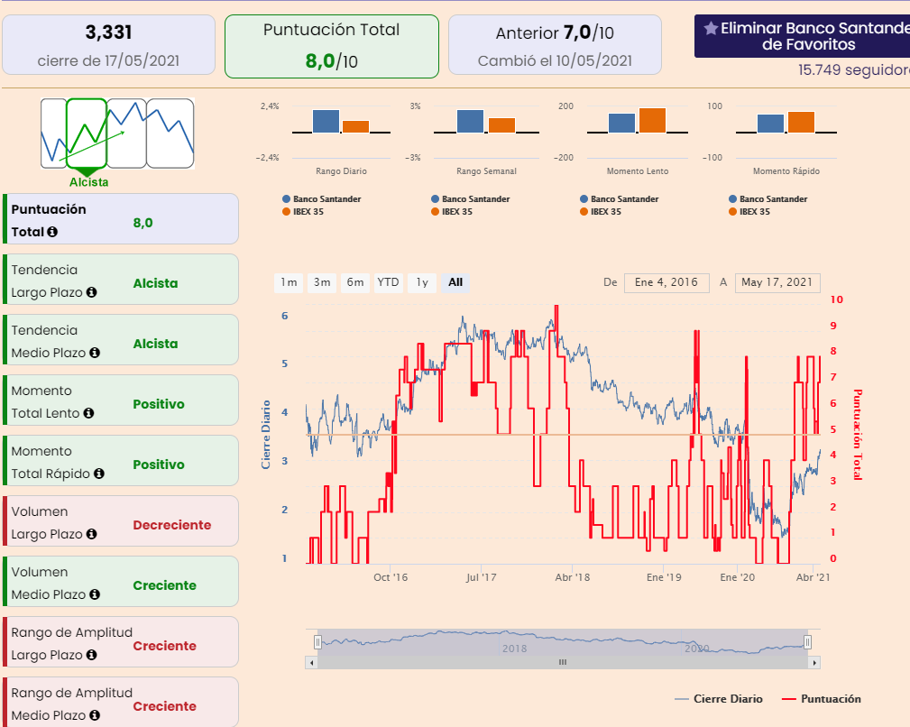Toggle Puntuación series in main chart legend
Viewport: 910px width, 727px height.
[822, 699]
